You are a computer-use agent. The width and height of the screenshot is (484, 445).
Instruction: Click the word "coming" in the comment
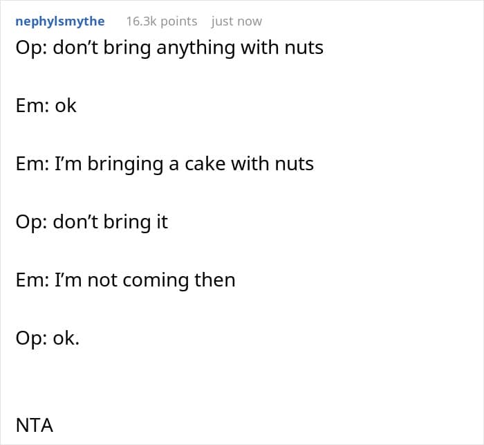(158, 280)
